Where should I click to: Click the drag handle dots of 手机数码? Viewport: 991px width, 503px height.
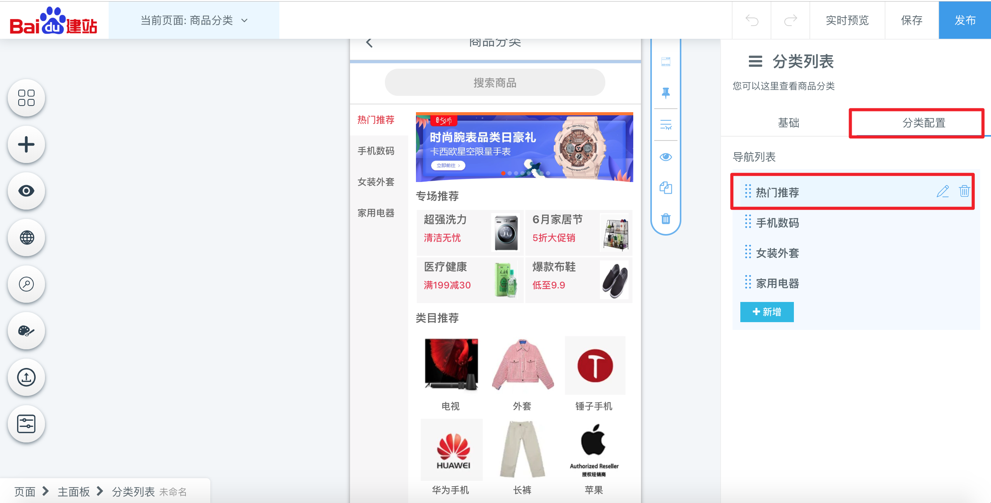(748, 222)
